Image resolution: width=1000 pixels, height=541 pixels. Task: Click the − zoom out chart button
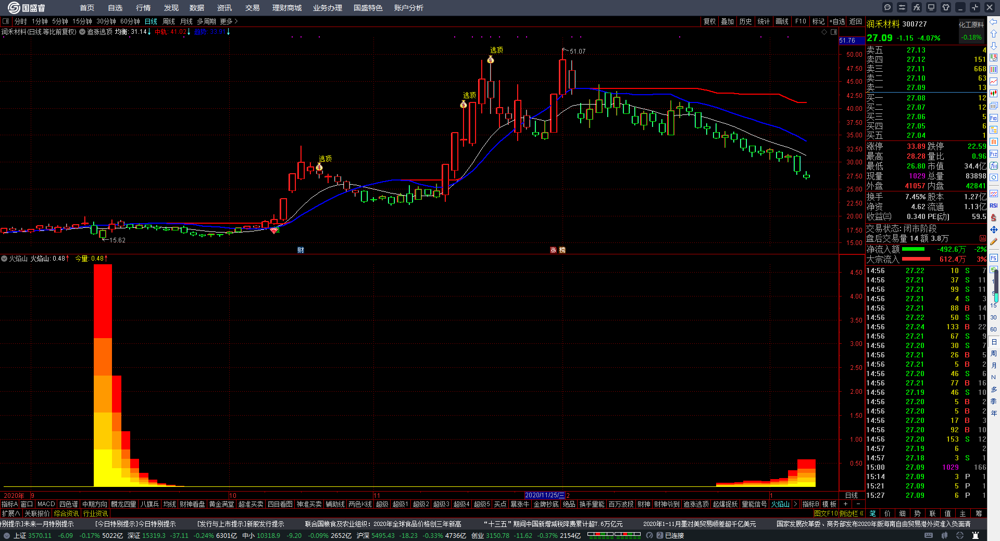[858, 504]
